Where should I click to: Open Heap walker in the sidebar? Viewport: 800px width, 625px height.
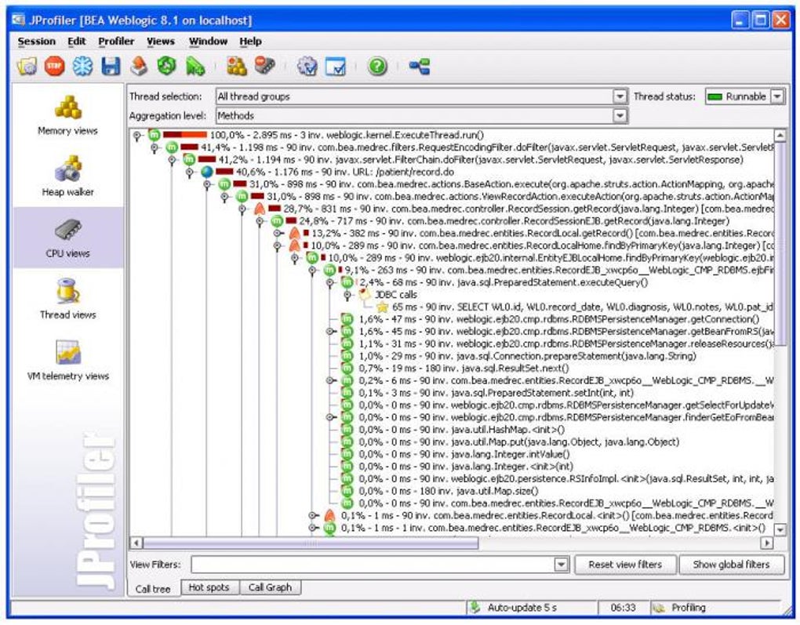[68, 176]
